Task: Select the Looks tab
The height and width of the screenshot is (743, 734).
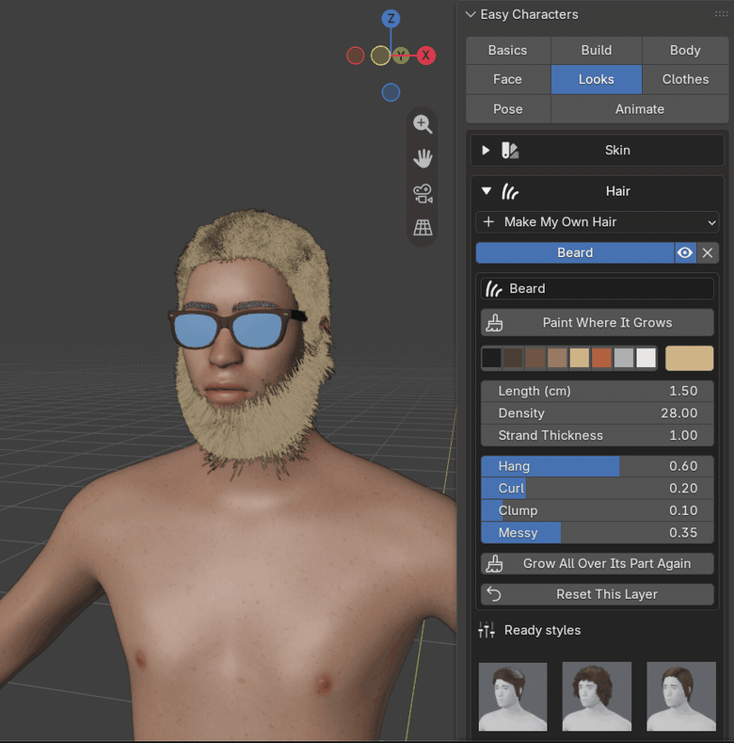Action: [597, 79]
